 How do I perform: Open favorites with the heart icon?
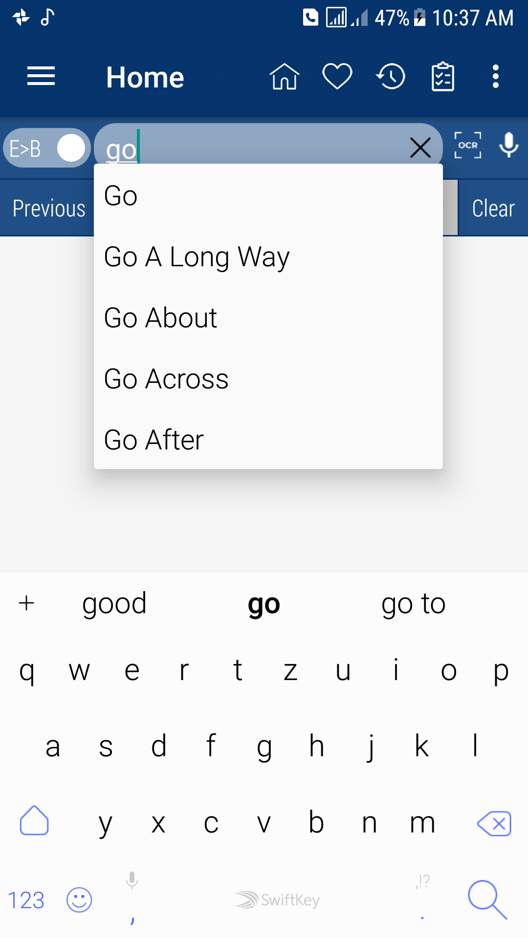pyautogui.click(x=337, y=77)
